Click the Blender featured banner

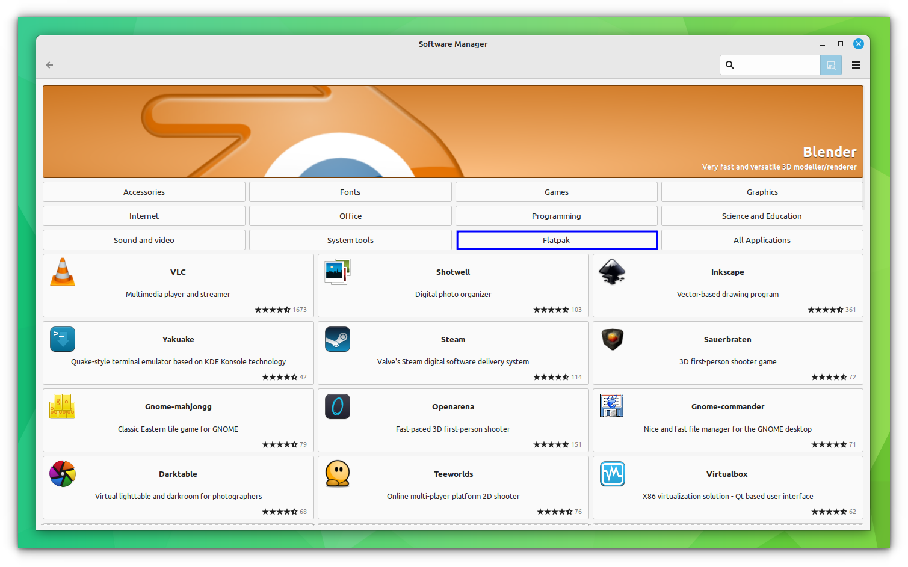point(452,131)
